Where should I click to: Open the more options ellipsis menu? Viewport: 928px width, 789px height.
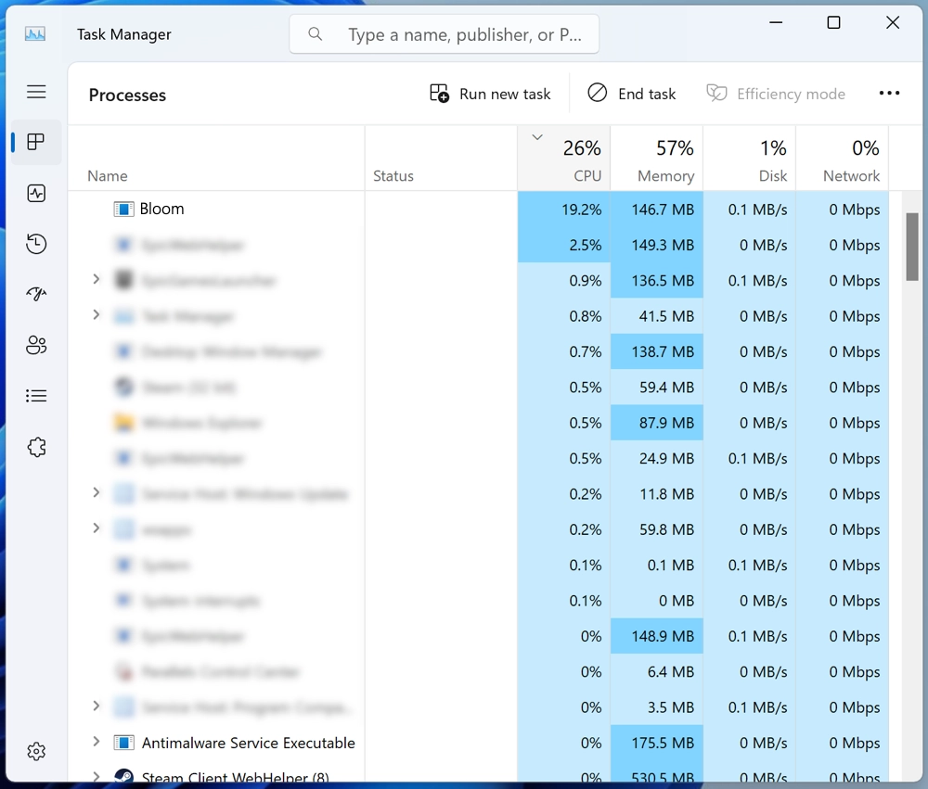(x=889, y=93)
